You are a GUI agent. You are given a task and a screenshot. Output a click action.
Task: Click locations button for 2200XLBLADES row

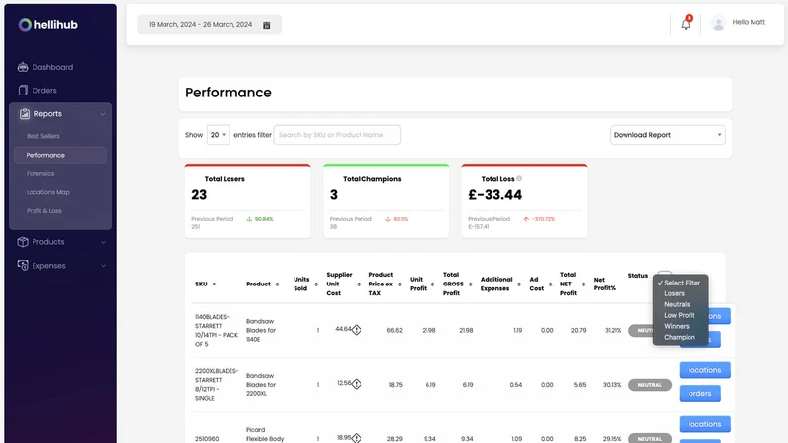(x=704, y=370)
